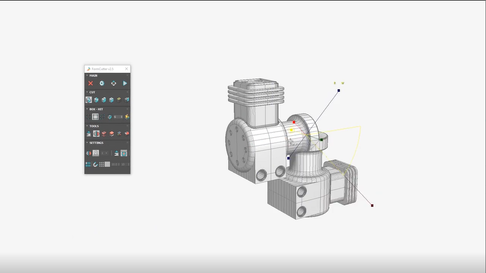Choose the diamond shape in BOX - HIT

point(88,117)
